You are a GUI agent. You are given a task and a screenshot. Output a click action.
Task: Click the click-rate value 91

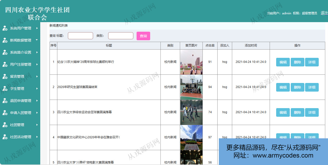210,62
